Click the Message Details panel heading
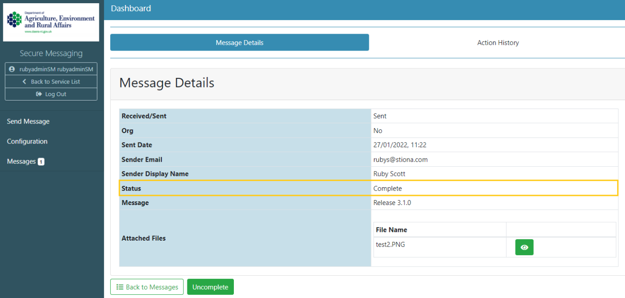 tap(167, 83)
